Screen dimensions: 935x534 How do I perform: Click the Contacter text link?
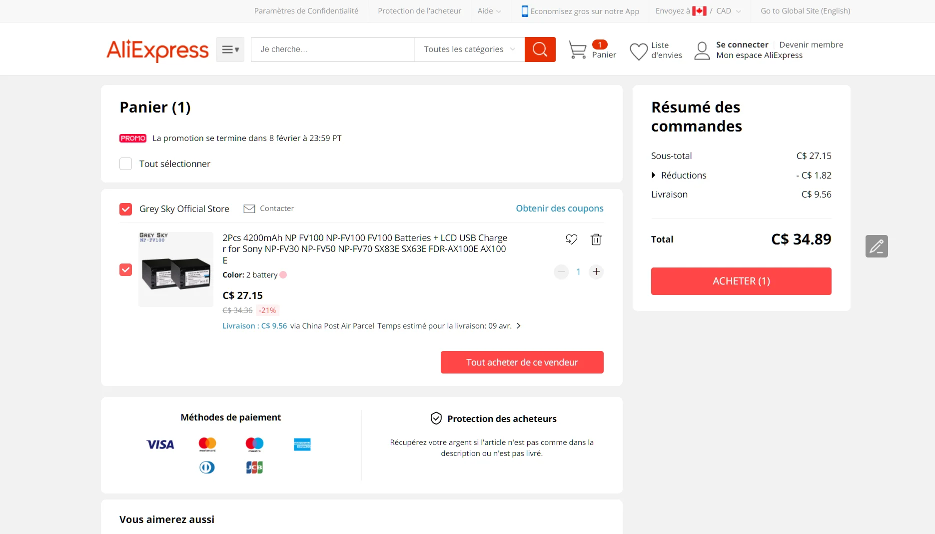pos(277,208)
